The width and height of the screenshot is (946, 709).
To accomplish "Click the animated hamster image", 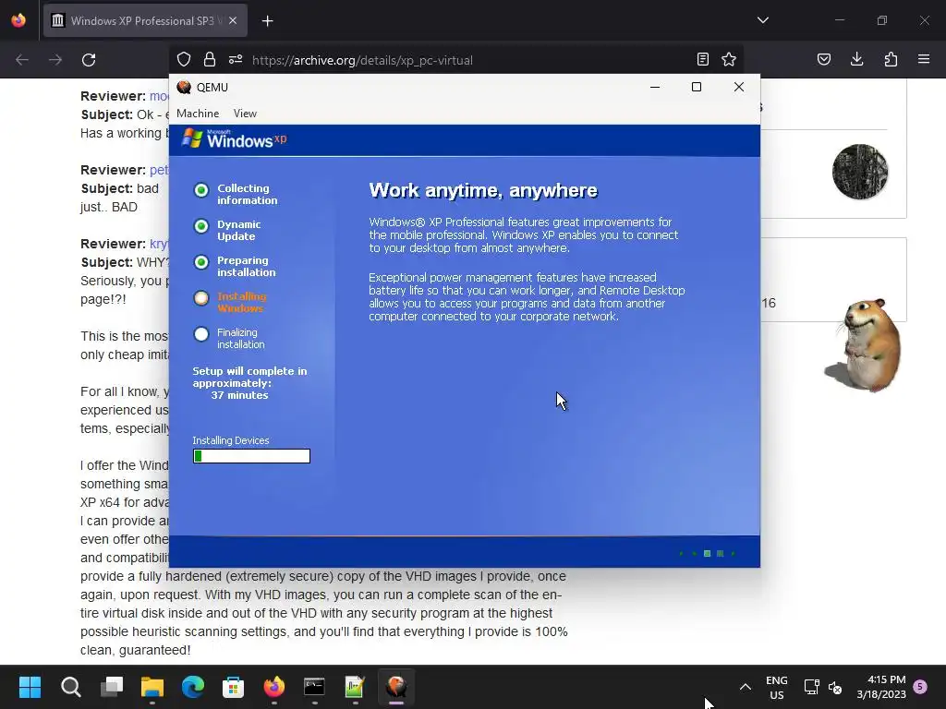I will [x=864, y=345].
